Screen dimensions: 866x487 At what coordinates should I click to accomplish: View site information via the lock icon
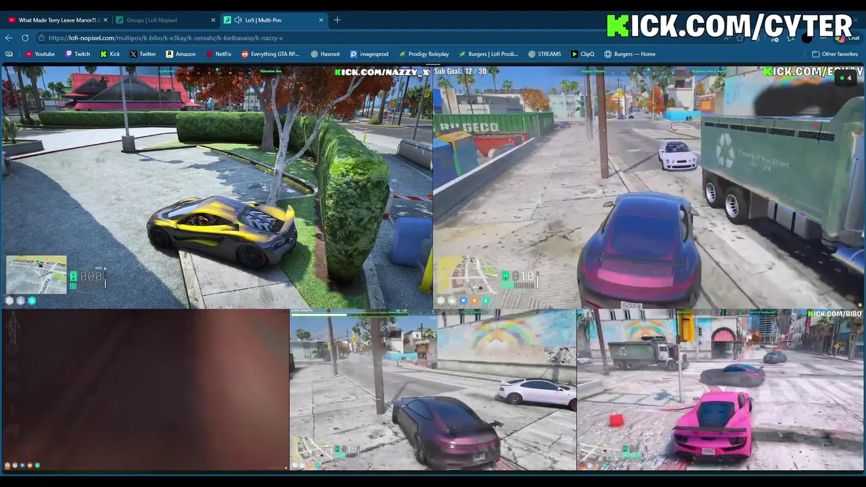(x=41, y=38)
